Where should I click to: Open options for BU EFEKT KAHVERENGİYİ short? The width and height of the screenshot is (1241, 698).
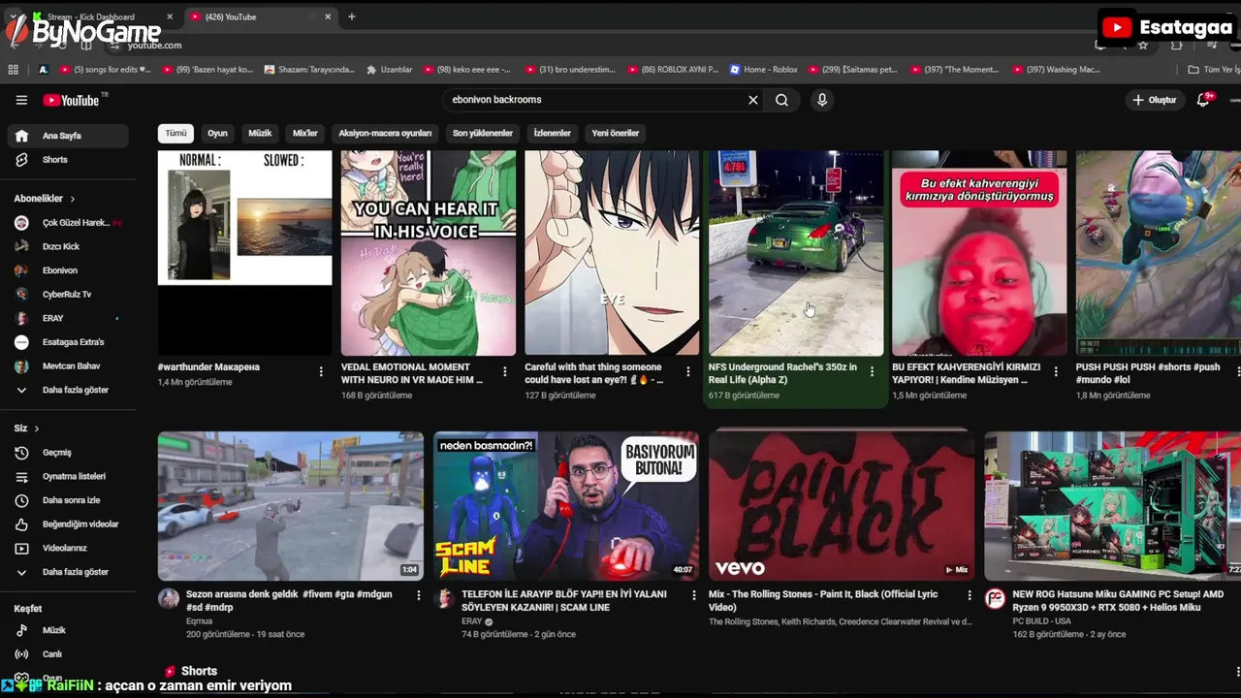tap(1056, 371)
